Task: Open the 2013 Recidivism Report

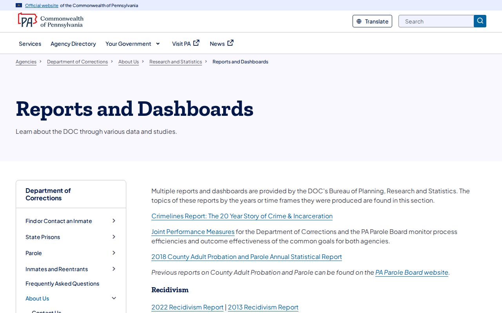Action: point(263,307)
